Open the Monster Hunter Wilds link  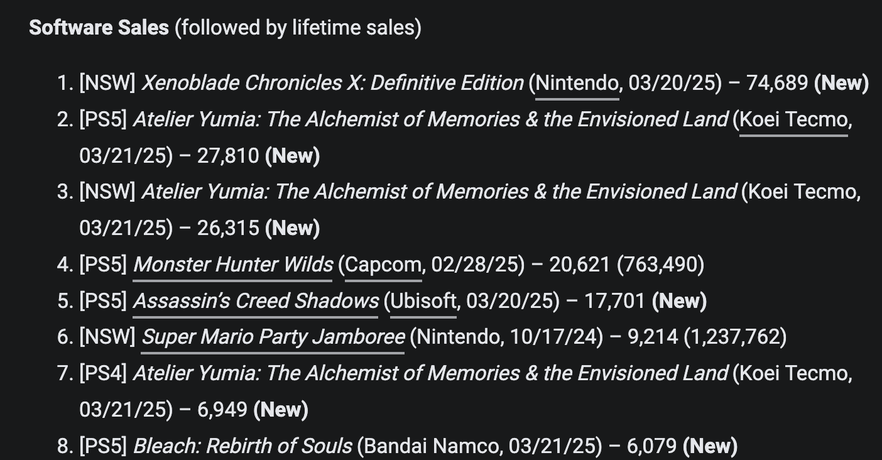coord(233,265)
